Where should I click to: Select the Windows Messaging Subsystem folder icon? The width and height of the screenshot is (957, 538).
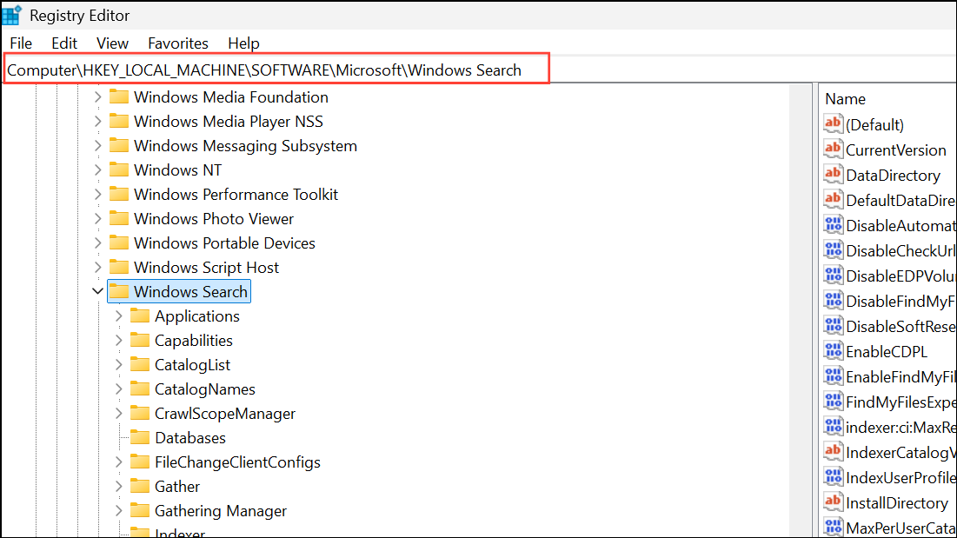coord(118,145)
